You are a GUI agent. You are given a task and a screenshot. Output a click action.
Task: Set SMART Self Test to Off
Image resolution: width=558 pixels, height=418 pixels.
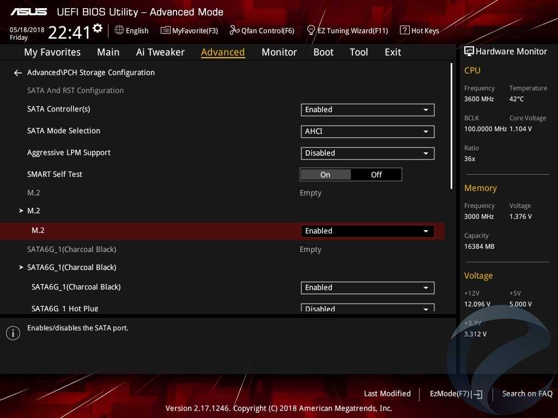pyautogui.click(x=376, y=175)
